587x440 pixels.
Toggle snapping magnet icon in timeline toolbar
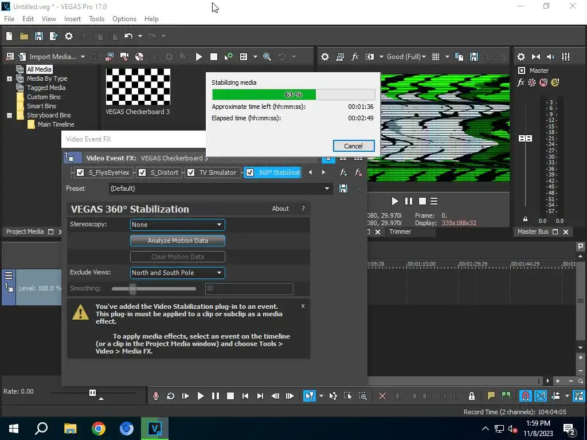[x=526, y=396]
